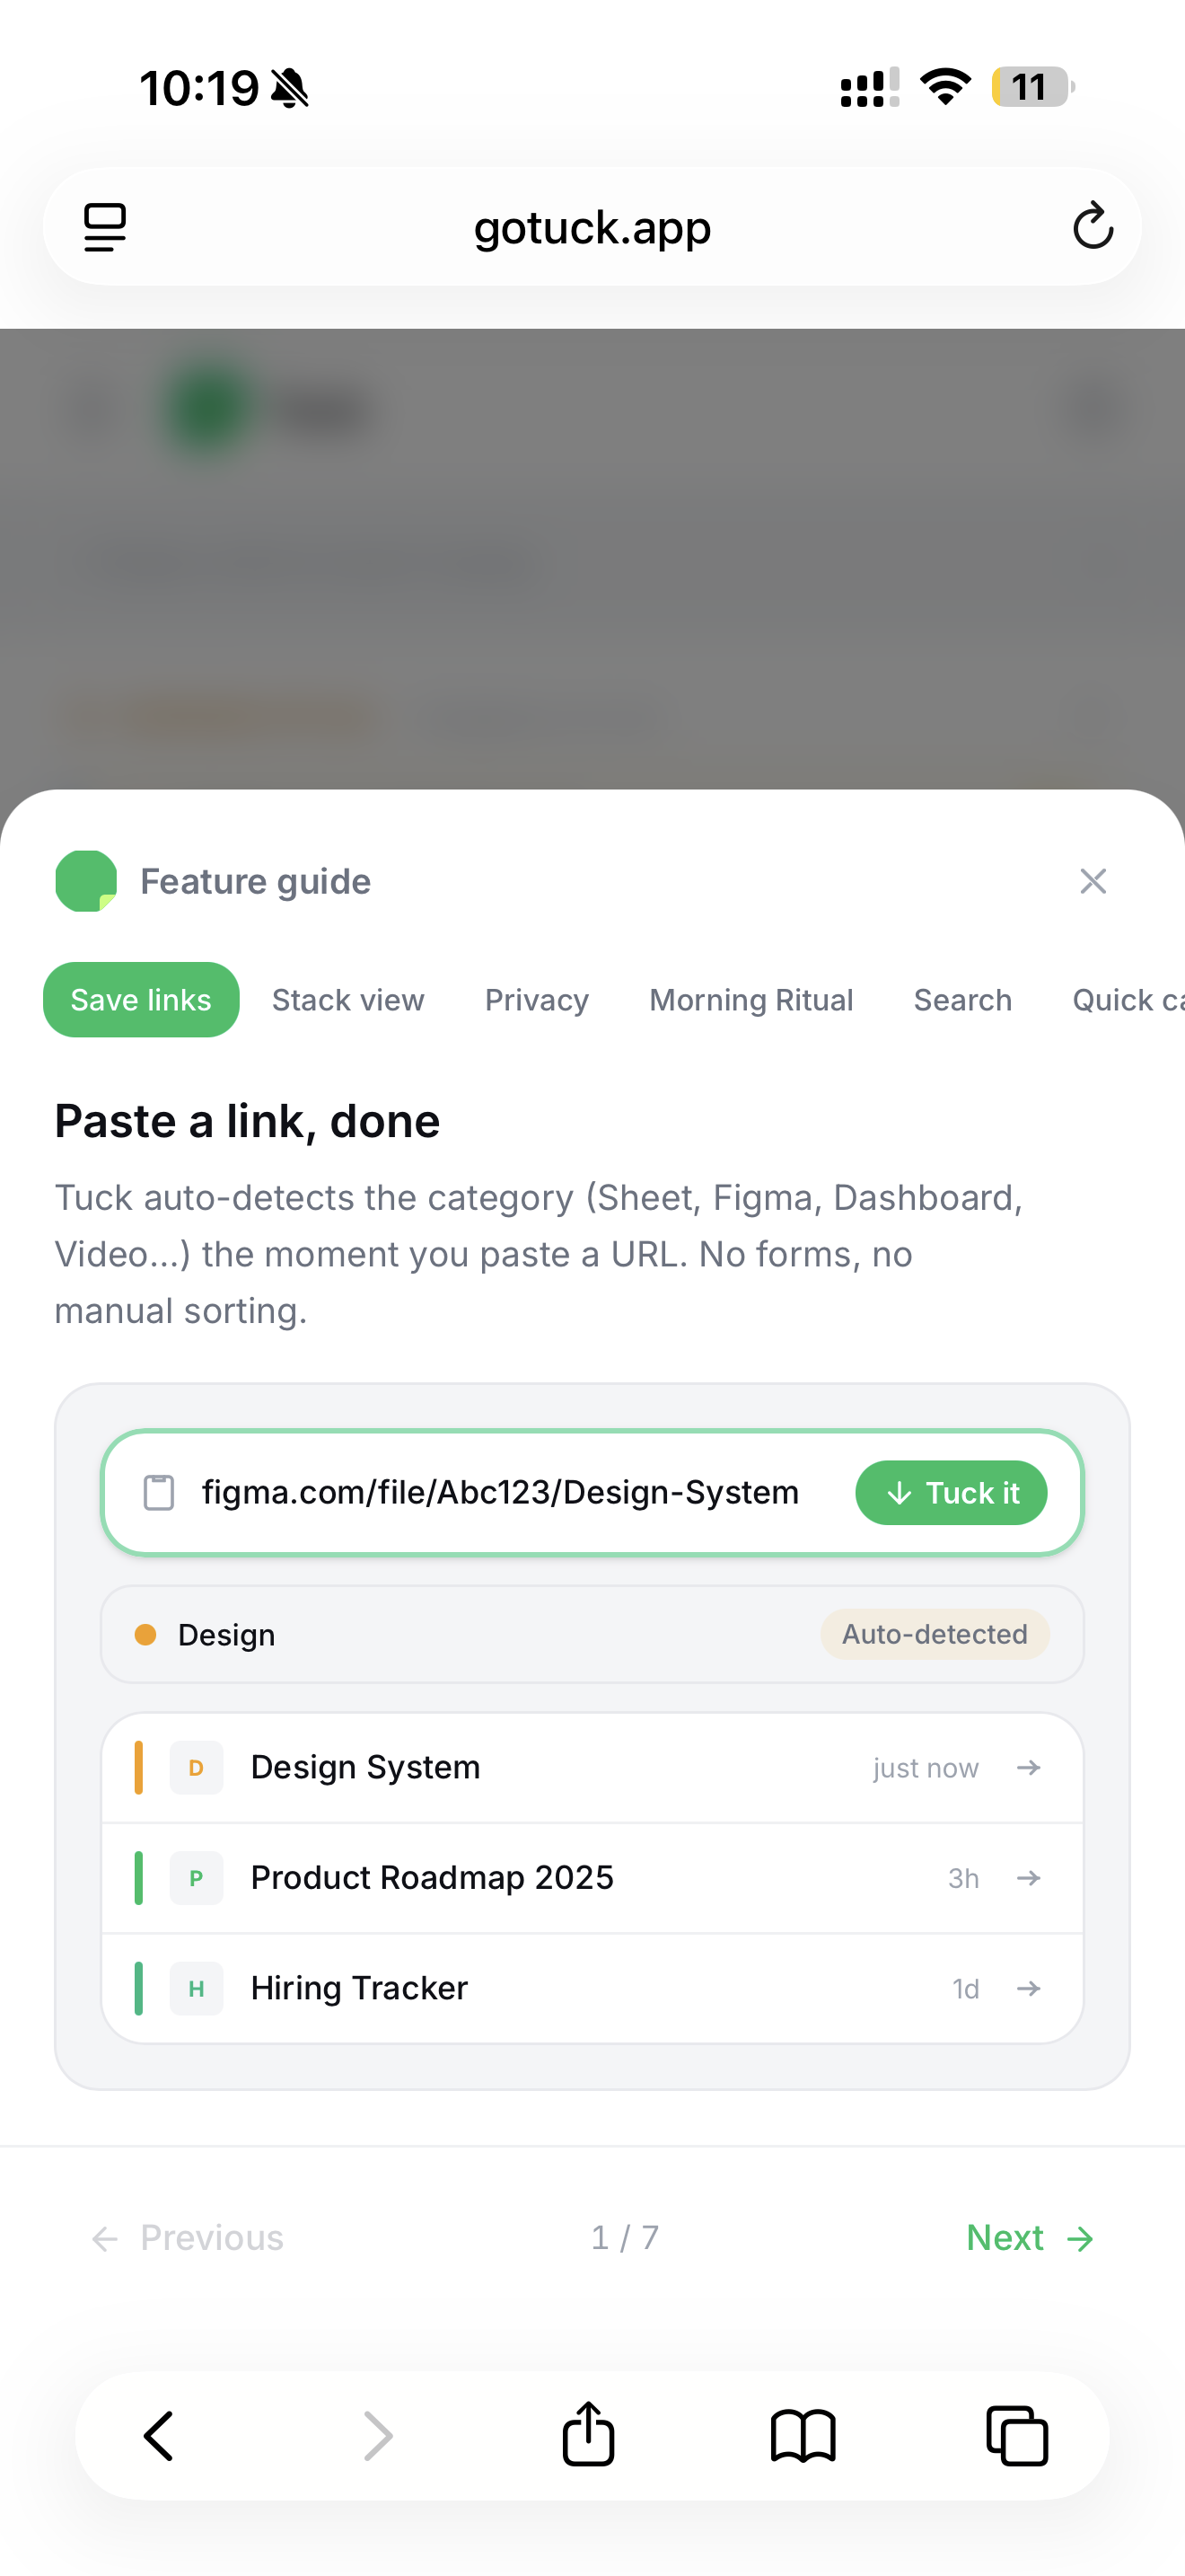1185x2576 pixels.
Task: Open the Privacy tab
Action: 537,1000
